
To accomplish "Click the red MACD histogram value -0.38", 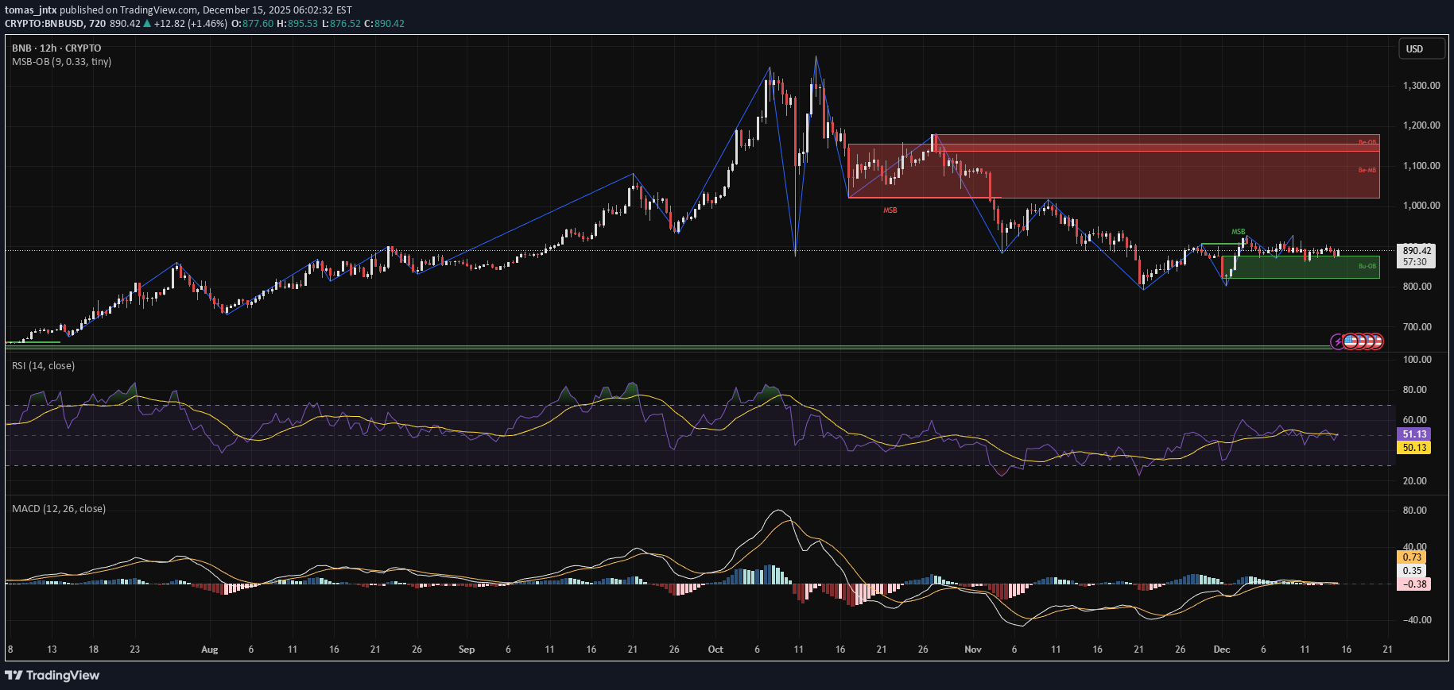I will tap(1414, 584).
